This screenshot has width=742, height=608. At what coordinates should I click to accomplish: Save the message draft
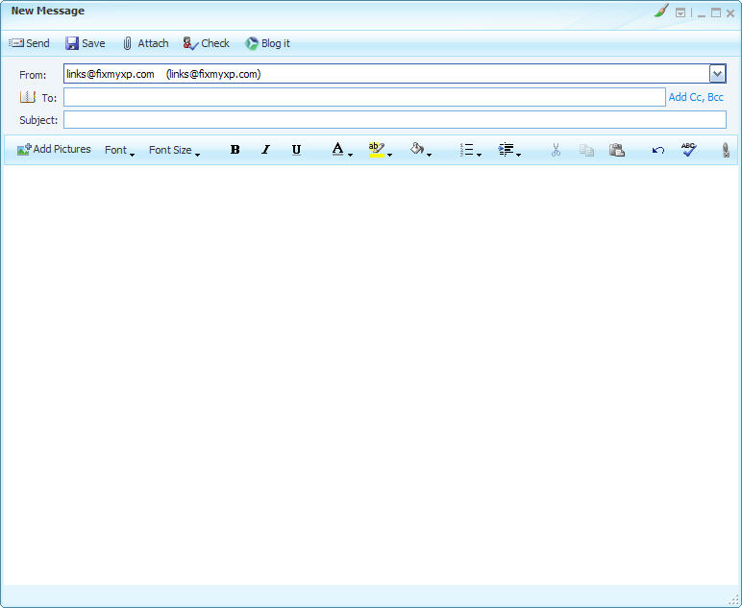86,43
